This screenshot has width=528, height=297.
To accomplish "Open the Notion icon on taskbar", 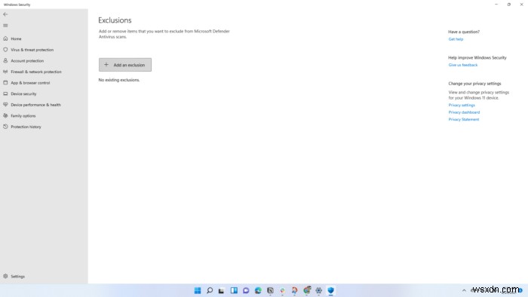I will (x=270, y=290).
